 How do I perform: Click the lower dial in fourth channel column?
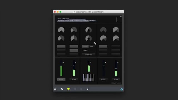[x=103, y=38]
